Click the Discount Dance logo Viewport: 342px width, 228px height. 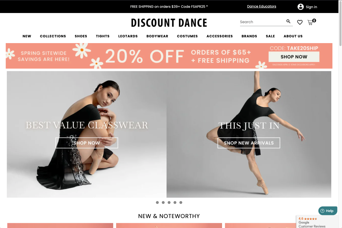tap(169, 23)
